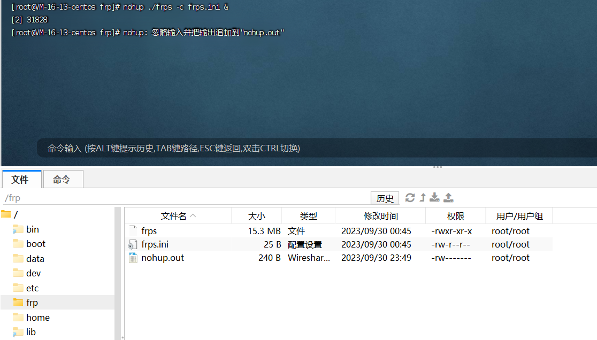This screenshot has width=597, height=340.
Task: Click the upload file icon
Action: pyautogui.click(x=448, y=198)
